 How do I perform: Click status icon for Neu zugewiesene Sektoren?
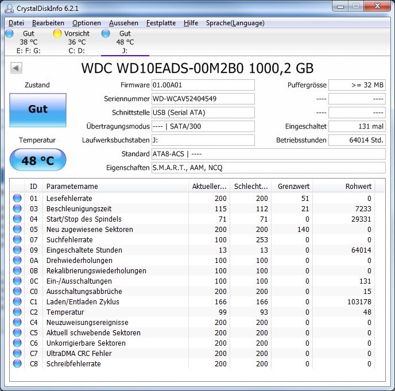[x=17, y=229]
